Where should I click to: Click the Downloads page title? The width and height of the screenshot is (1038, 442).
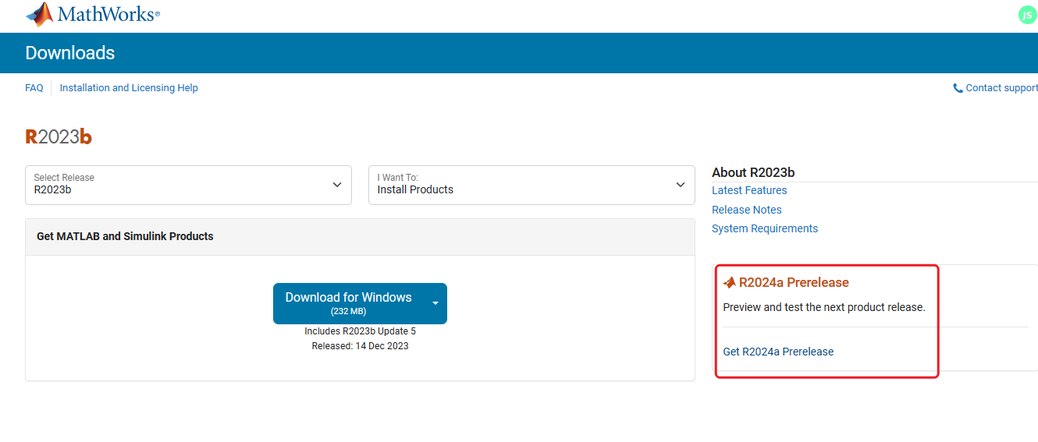[x=70, y=53]
